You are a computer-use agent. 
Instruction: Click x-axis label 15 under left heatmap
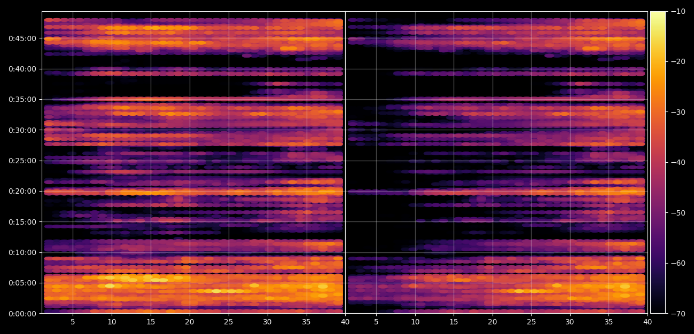coord(151,322)
